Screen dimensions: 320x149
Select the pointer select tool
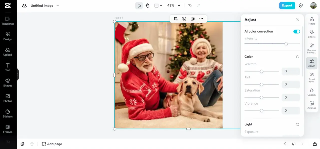coord(139,5)
